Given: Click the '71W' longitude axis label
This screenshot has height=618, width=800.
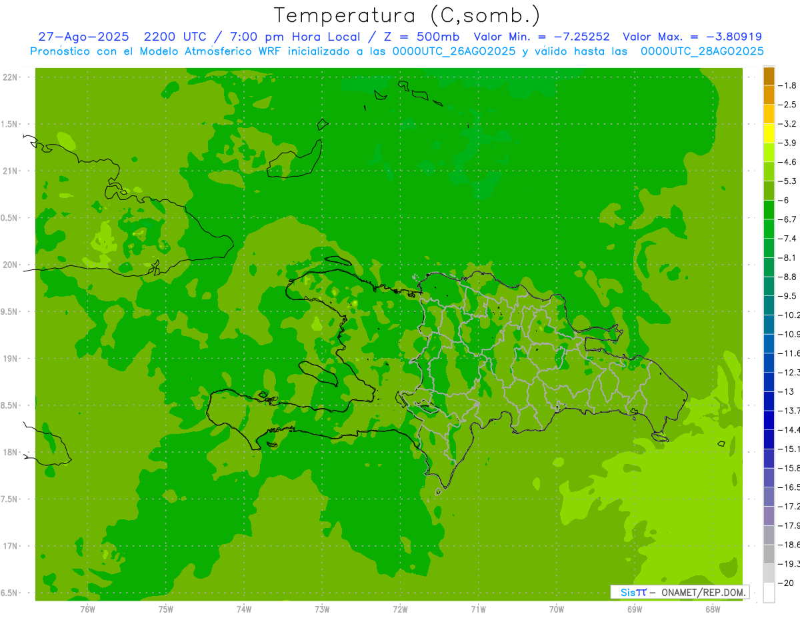Looking at the screenshot, I should point(478,609).
